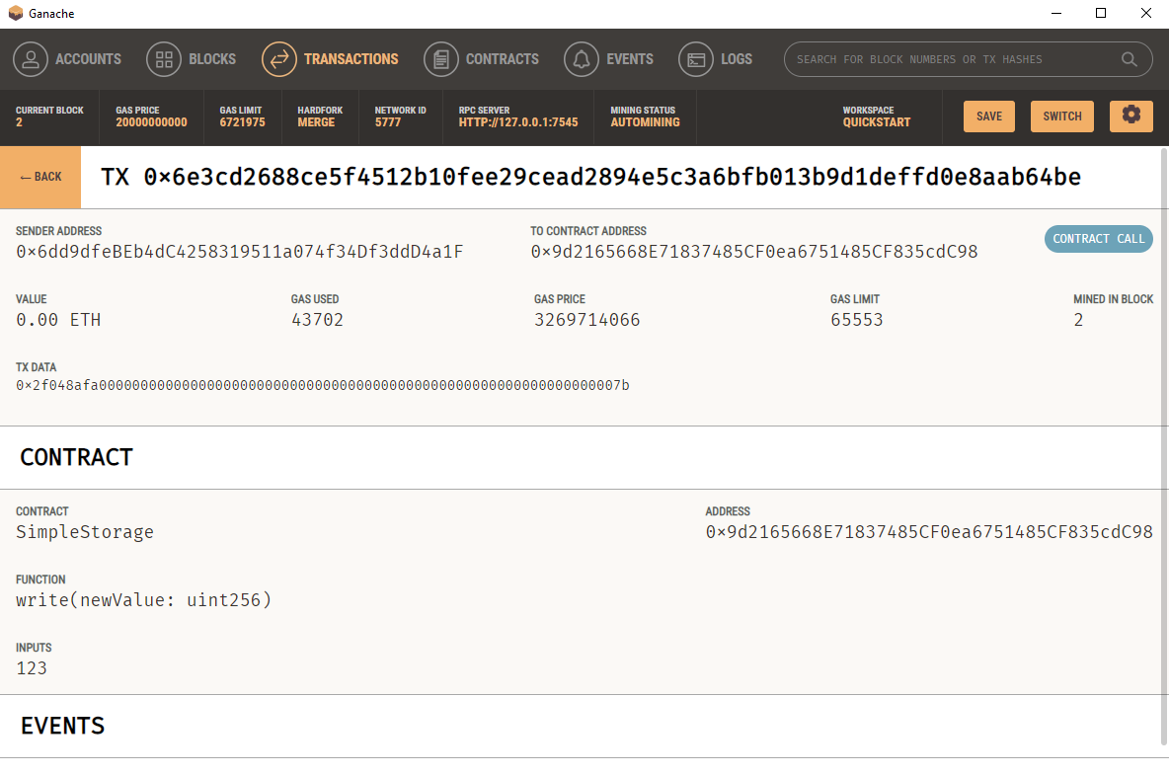
Task: Click the SimpleStorage contract address
Action: (928, 532)
